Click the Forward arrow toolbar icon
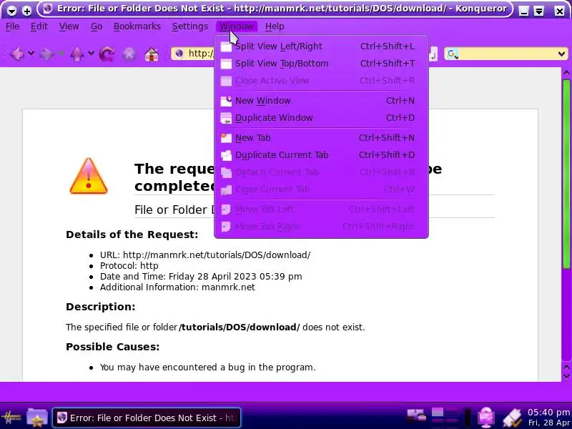The height and width of the screenshot is (429, 572). [x=46, y=54]
